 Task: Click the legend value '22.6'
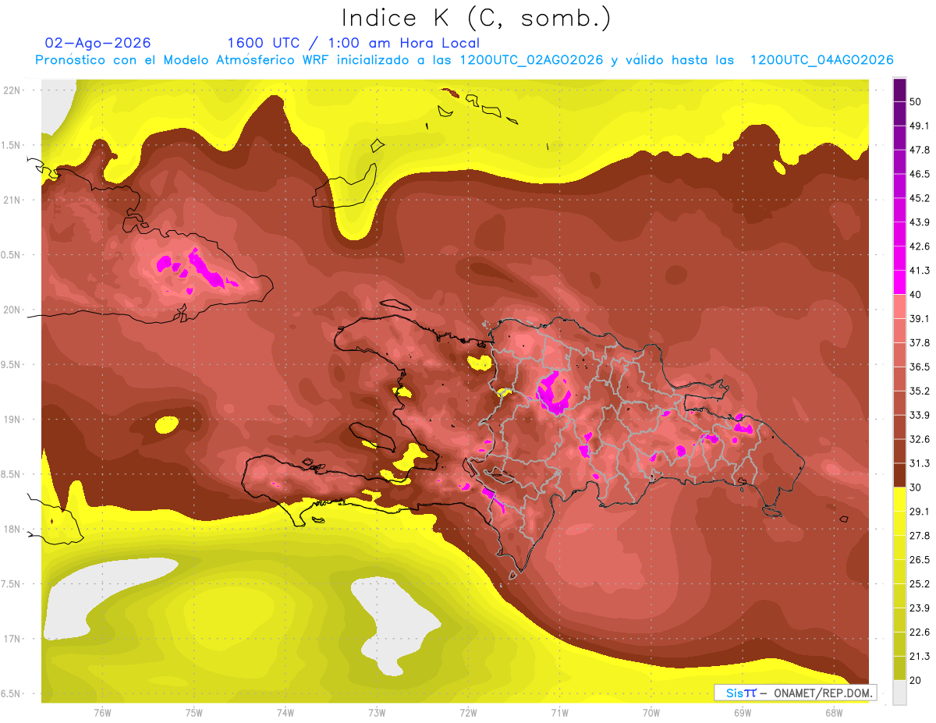920,633
